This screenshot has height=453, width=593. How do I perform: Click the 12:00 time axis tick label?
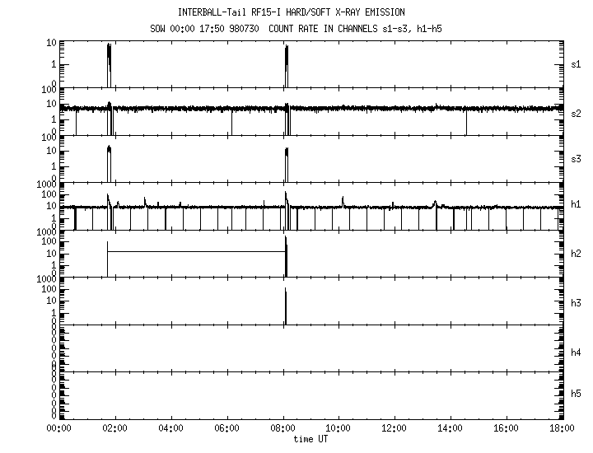pyautogui.click(x=395, y=429)
